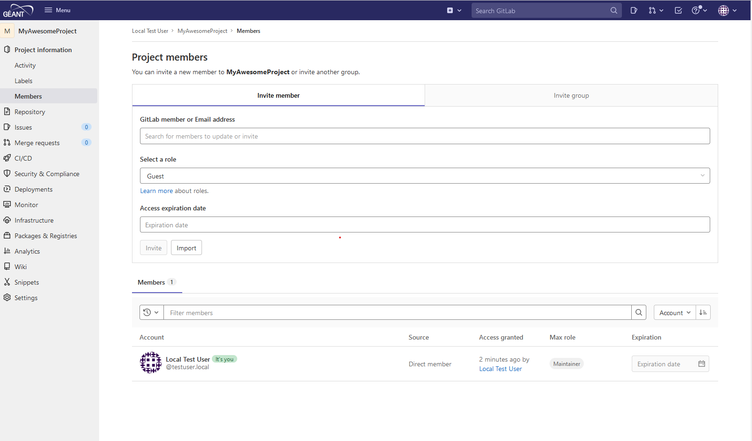Open the hamburger Menu icon
The image size is (752, 441).
click(48, 10)
